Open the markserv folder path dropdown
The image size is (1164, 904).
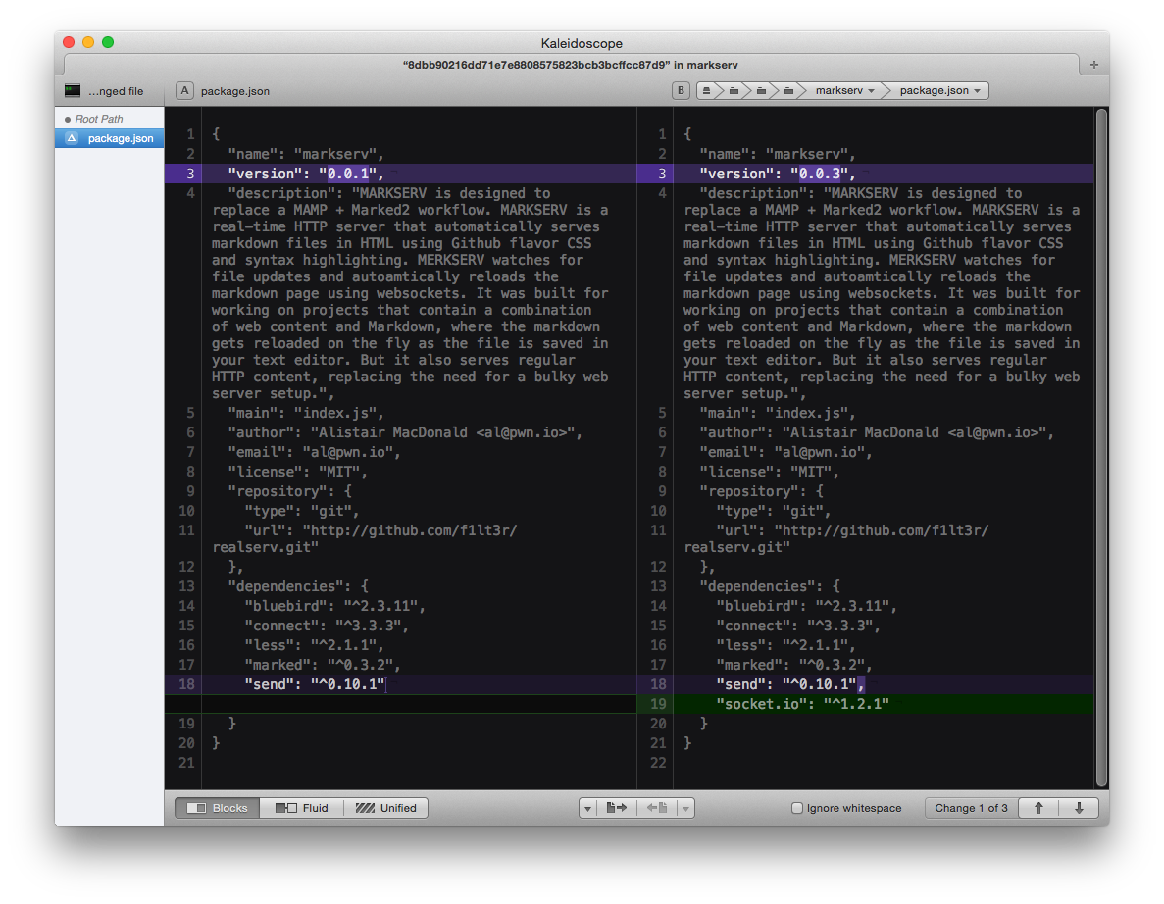(x=844, y=90)
